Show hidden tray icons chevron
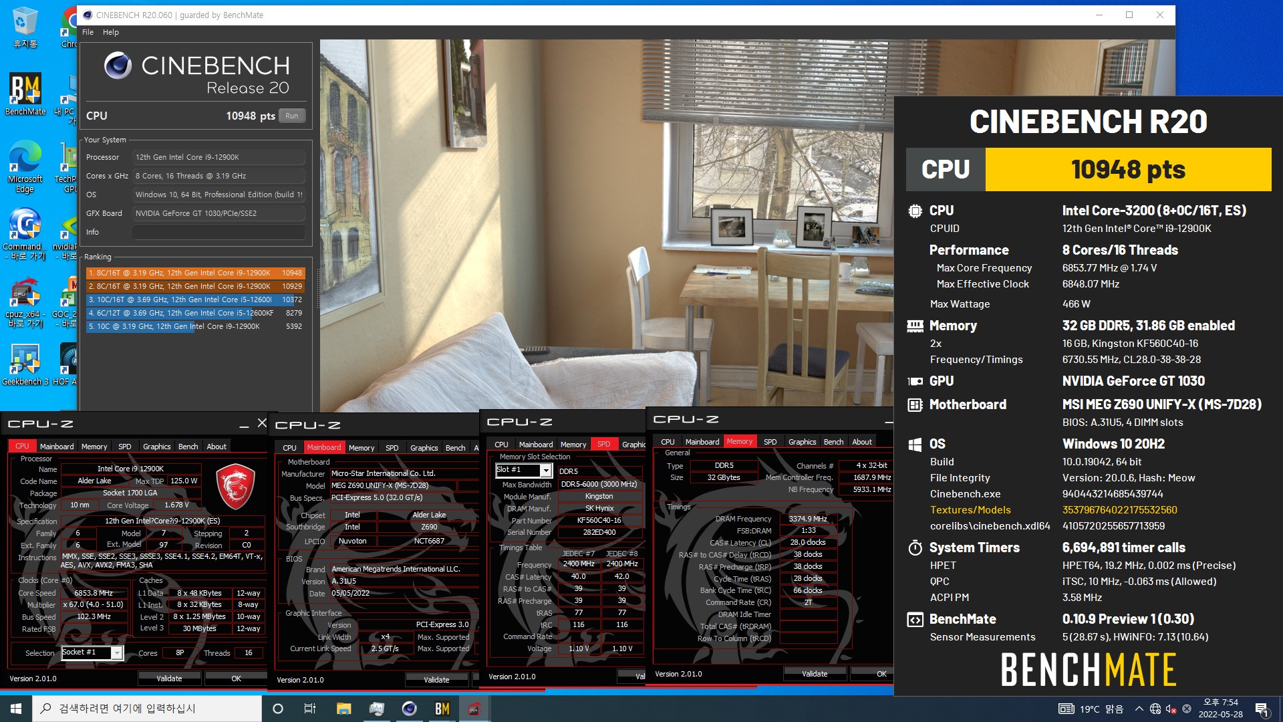The height and width of the screenshot is (722, 1283). [x=1139, y=709]
